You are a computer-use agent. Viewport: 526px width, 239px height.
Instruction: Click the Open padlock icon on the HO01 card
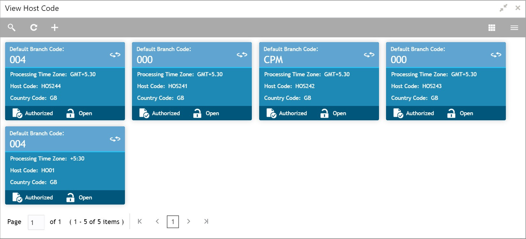(70, 198)
